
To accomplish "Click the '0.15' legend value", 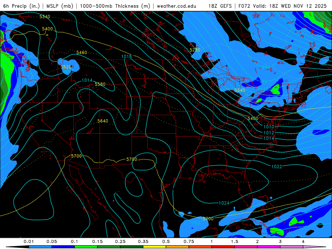I will click(x=98, y=242).
